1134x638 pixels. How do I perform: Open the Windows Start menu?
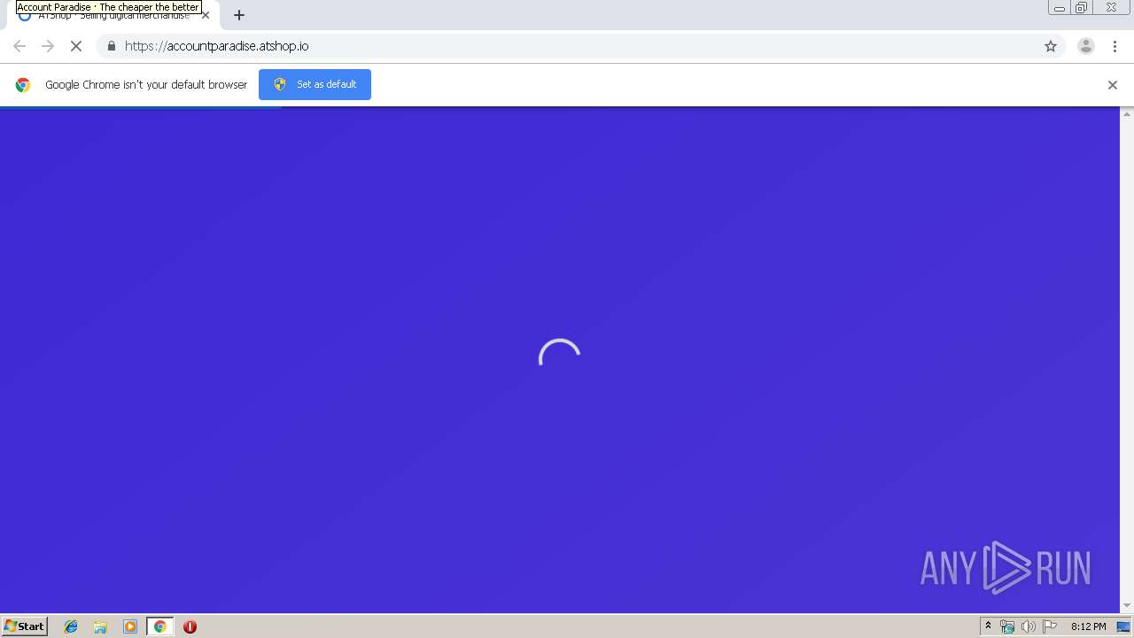(x=25, y=626)
